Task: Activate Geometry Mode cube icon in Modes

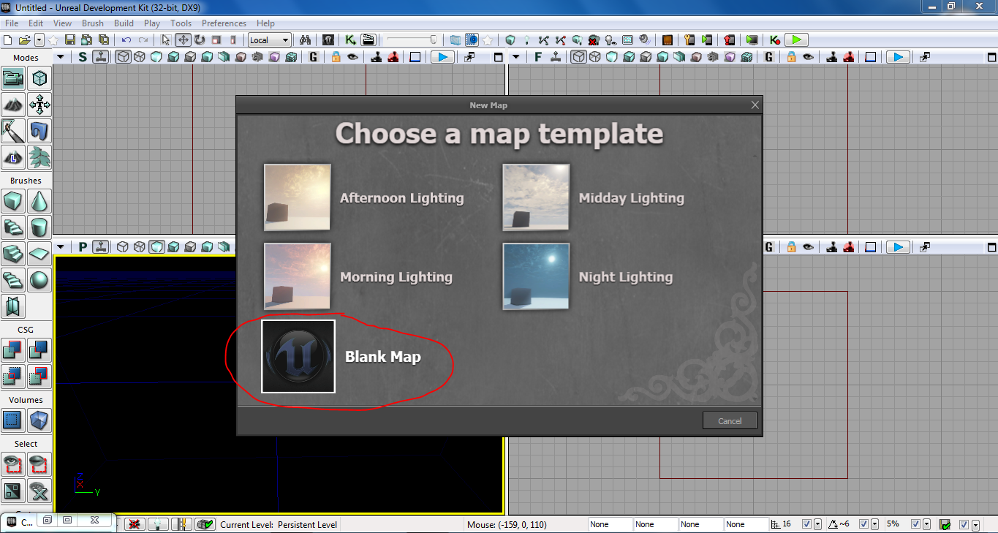Action: (39, 78)
